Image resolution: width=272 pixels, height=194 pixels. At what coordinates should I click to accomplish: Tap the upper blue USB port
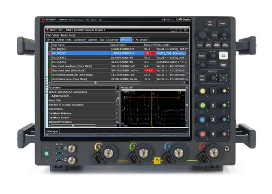coord(59,153)
